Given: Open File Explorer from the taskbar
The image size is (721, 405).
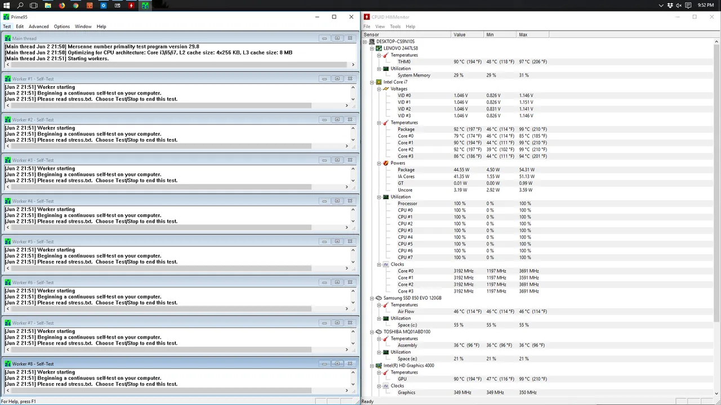Looking at the screenshot, I should point(48,5).
